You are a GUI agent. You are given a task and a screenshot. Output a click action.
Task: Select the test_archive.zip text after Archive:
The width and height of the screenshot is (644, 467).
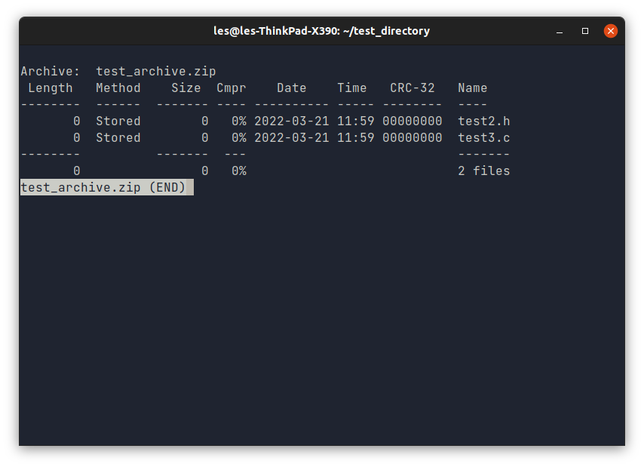156,71
